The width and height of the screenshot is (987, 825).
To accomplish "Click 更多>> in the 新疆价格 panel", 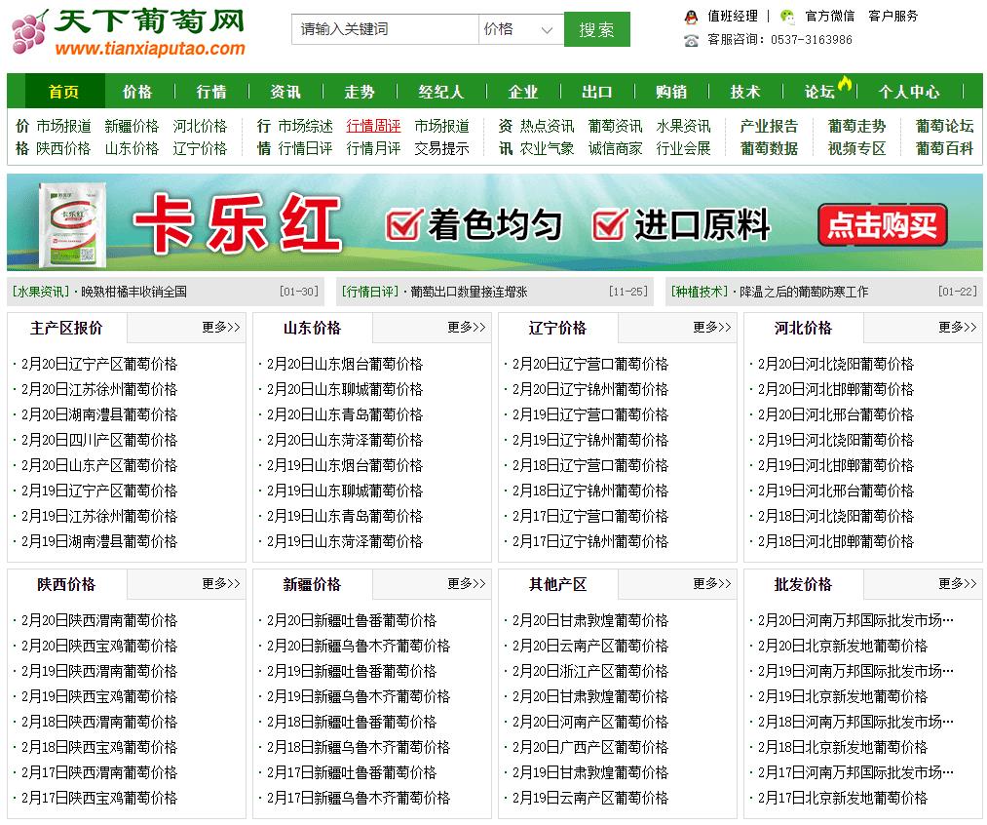I will (467, 584).
